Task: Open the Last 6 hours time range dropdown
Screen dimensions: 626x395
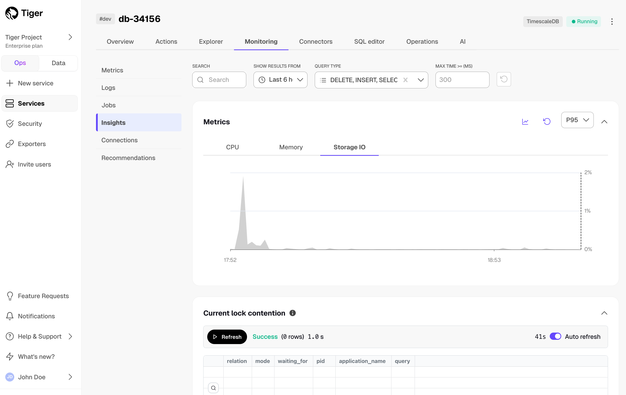Action: click(x=280, y=80)
